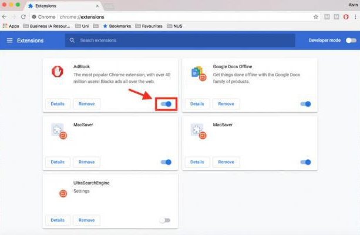Open a new tab with the tab button

109,6
